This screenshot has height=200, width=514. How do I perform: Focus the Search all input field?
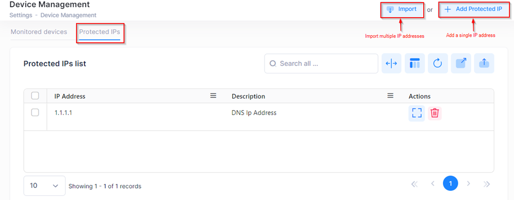click(x=322, y=63)
